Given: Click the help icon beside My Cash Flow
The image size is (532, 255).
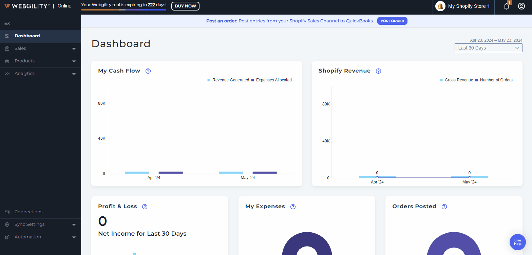Looking at the screenshot, I should click(148, 71).
